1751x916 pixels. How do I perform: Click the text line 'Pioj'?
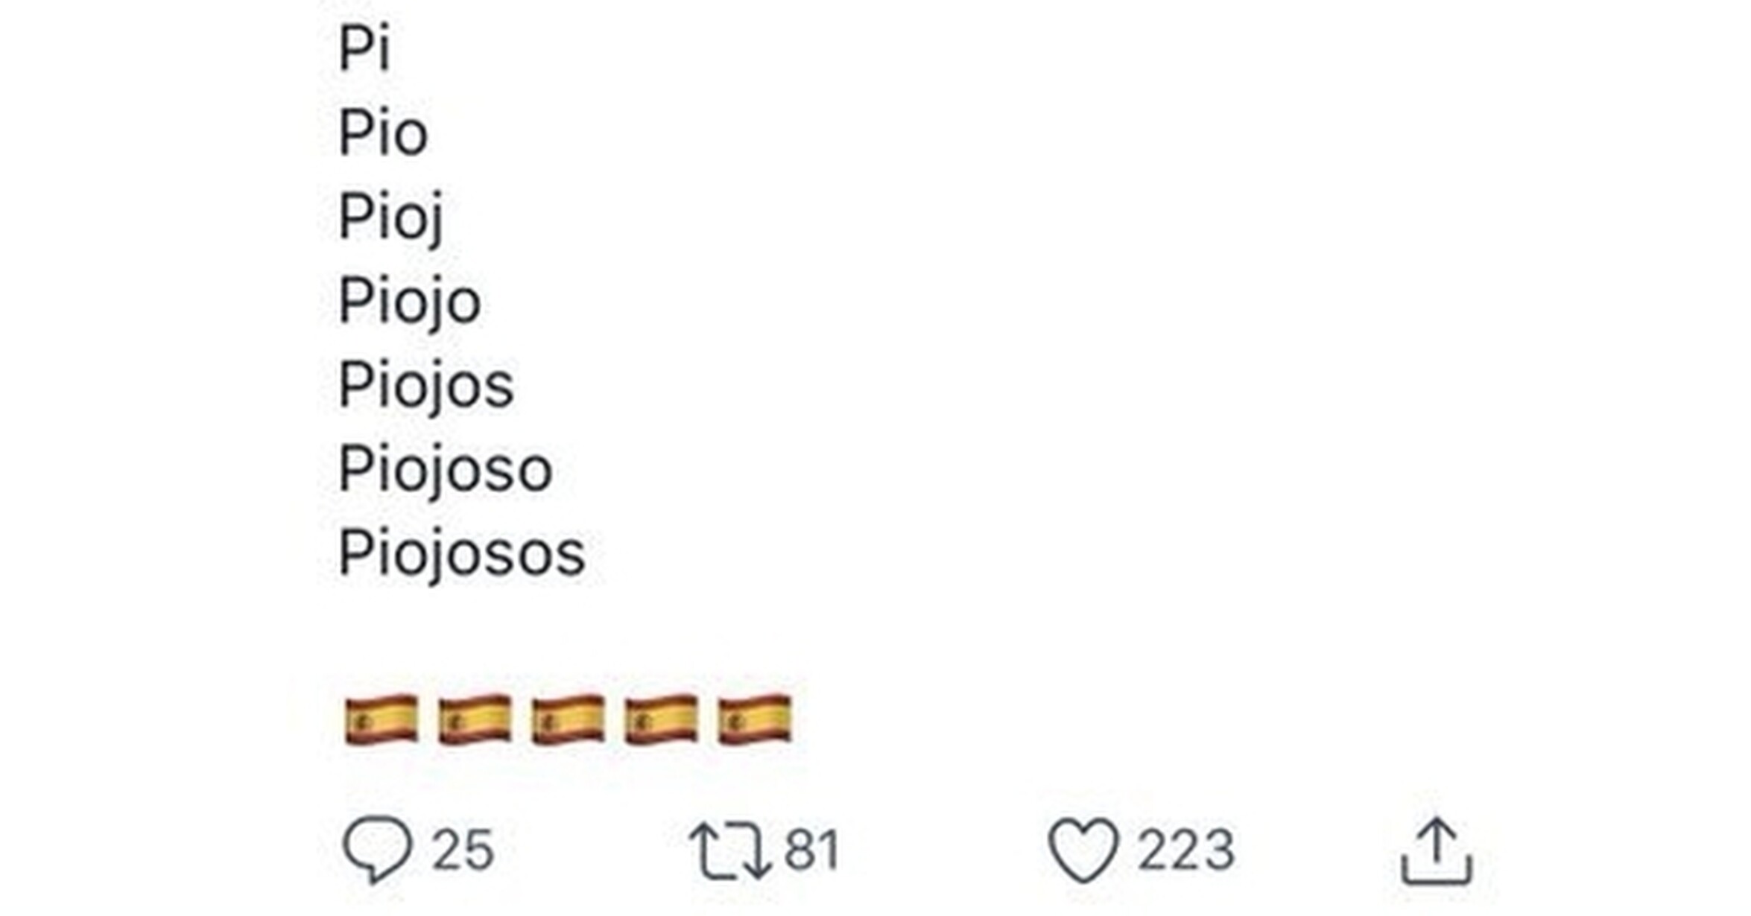tap(391, 218)
